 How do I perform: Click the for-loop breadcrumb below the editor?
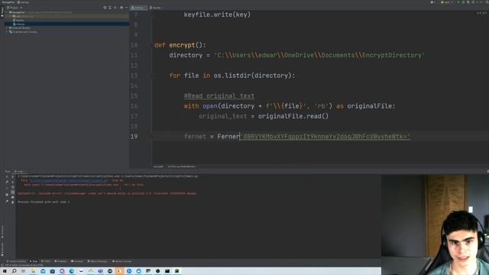pyautogui.click(x=182, y=167)
